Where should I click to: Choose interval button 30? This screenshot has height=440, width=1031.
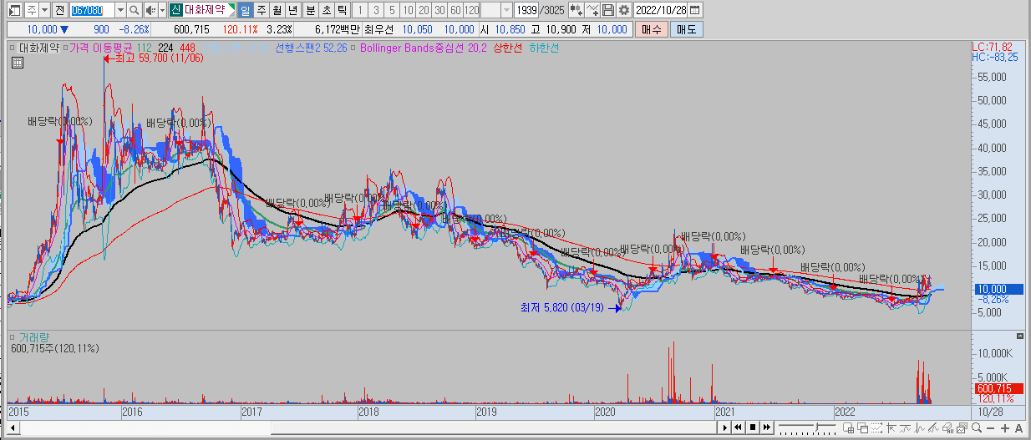click(439, 10)
